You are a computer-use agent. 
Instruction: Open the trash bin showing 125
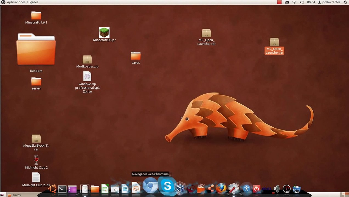point(297,189)
